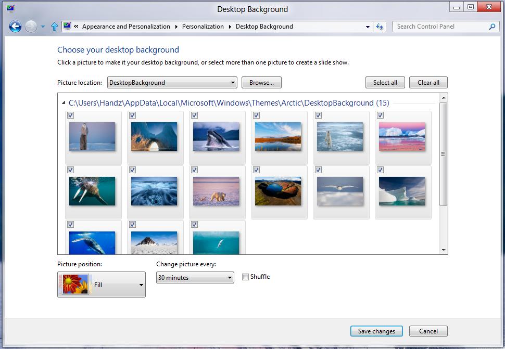Image resolution: width=505 pixels, height=349 pixels.
Task: Click the search magnifier icon
Action: point(492,27)
